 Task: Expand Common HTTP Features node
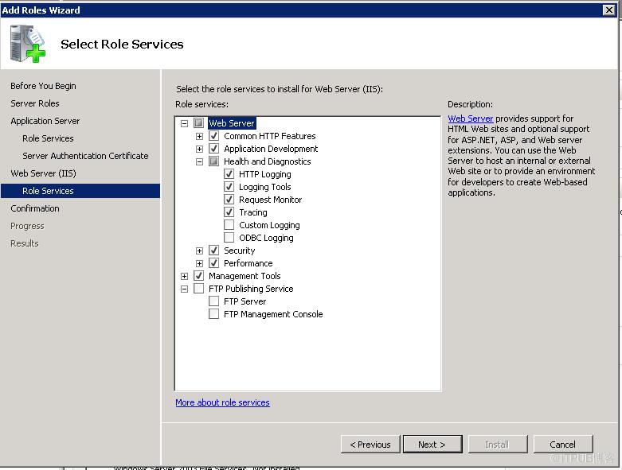(x=200, y=136)
